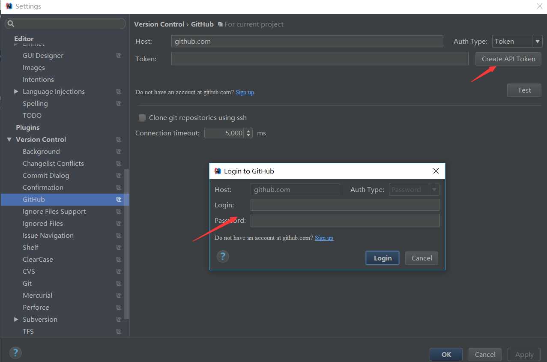This screenshot has width=547, height=362.
Task: Select the Editor settings category
Action: [24, 39]
